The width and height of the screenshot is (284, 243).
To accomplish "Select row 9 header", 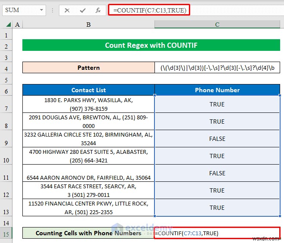I will 6,139.
